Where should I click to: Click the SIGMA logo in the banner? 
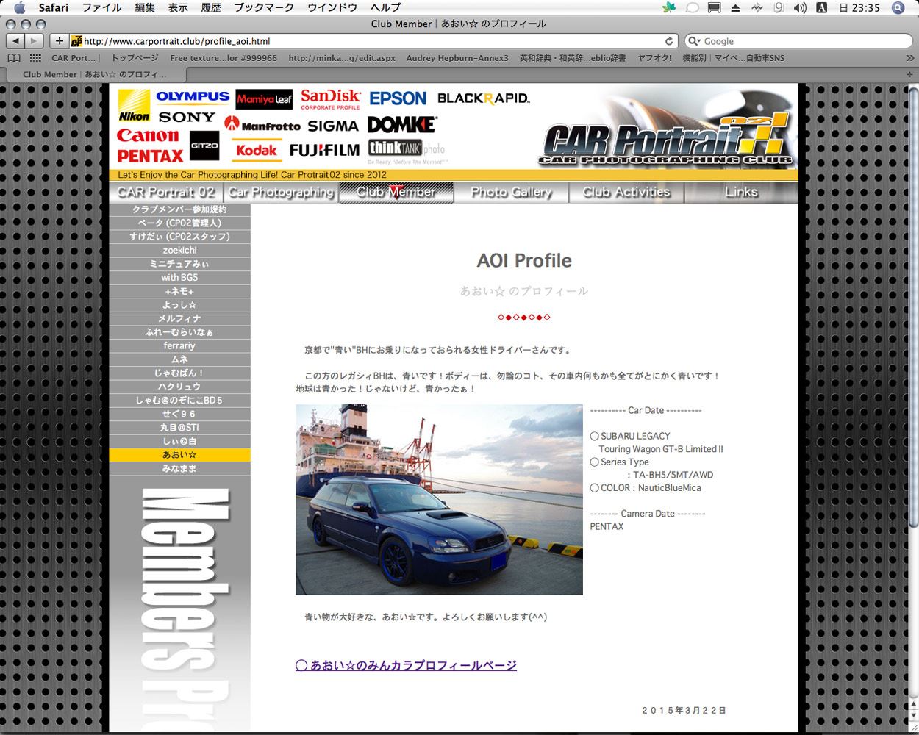[333, 126]
